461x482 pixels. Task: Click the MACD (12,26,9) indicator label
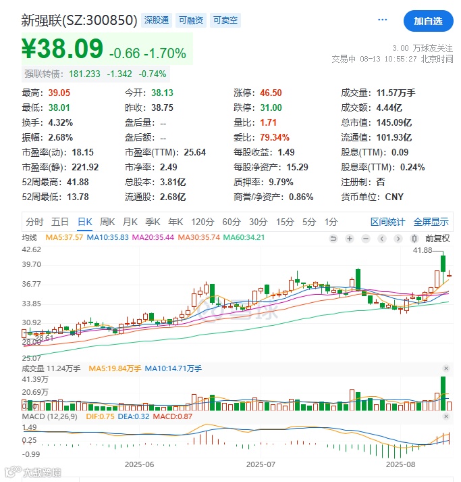[x=50, y=416]
